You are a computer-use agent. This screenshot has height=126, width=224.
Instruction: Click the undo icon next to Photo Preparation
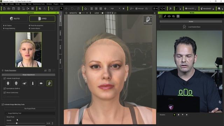tap(45, 70)
